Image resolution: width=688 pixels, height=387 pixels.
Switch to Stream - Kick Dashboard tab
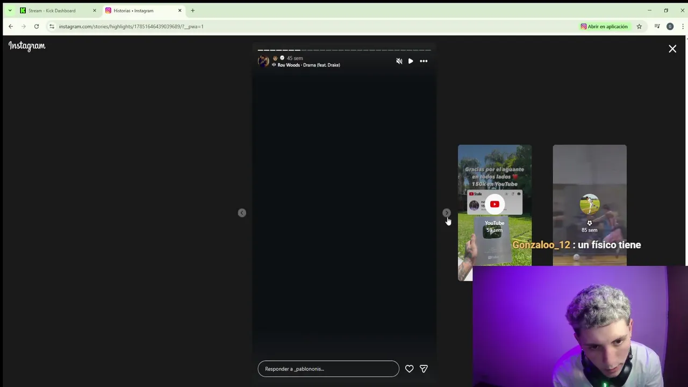(x=52, y=10)
